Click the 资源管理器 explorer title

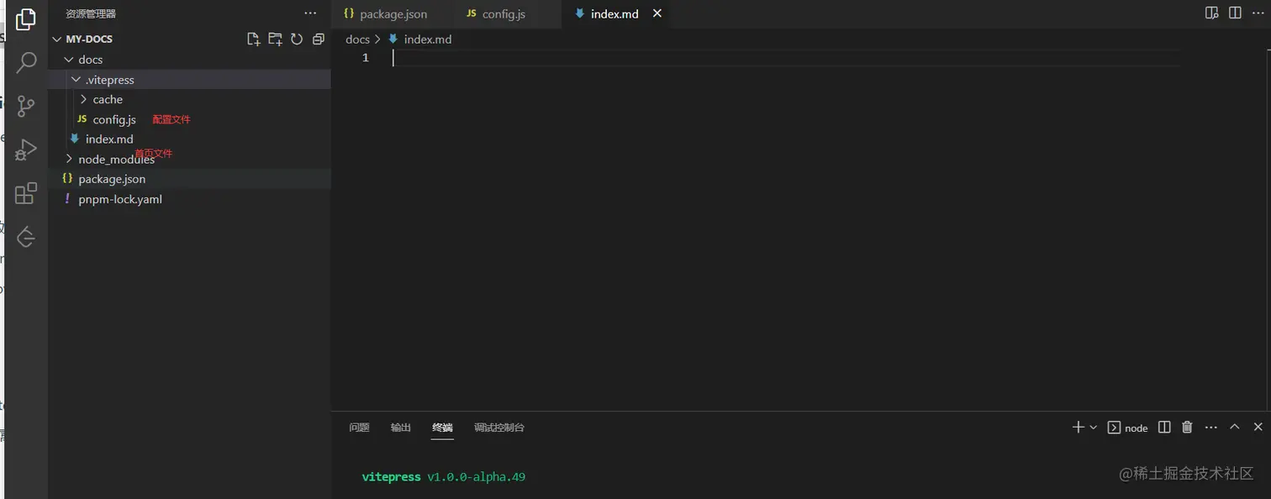(91, 13)
